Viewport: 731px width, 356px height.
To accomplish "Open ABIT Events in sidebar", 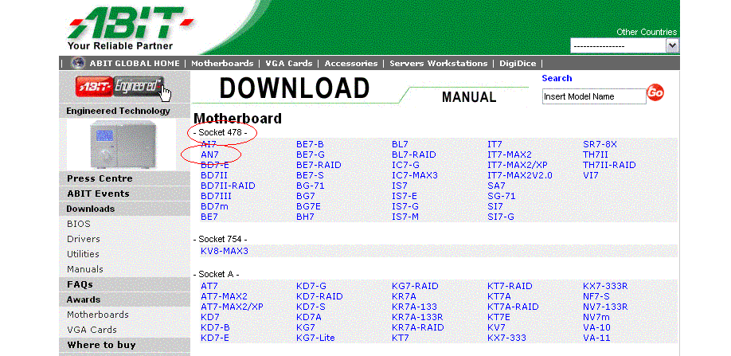I will point(98,194).
